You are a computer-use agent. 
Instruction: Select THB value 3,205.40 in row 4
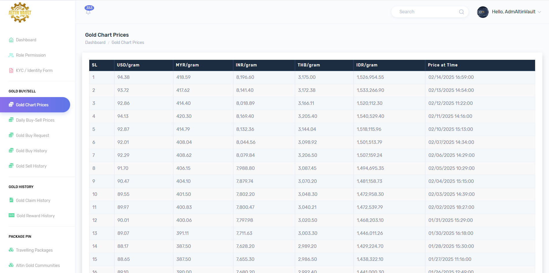pyautogui.click(x=308, y=116)
